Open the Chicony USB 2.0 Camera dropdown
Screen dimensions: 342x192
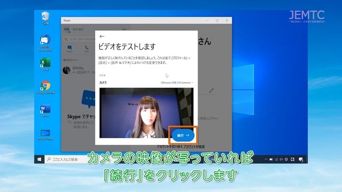click(x=177, y=83)
